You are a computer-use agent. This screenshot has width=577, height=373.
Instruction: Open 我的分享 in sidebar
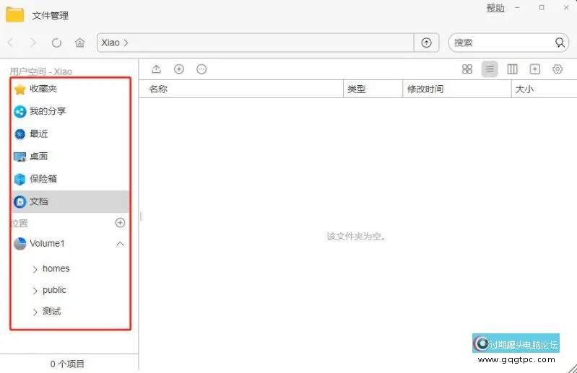(70, 111)
